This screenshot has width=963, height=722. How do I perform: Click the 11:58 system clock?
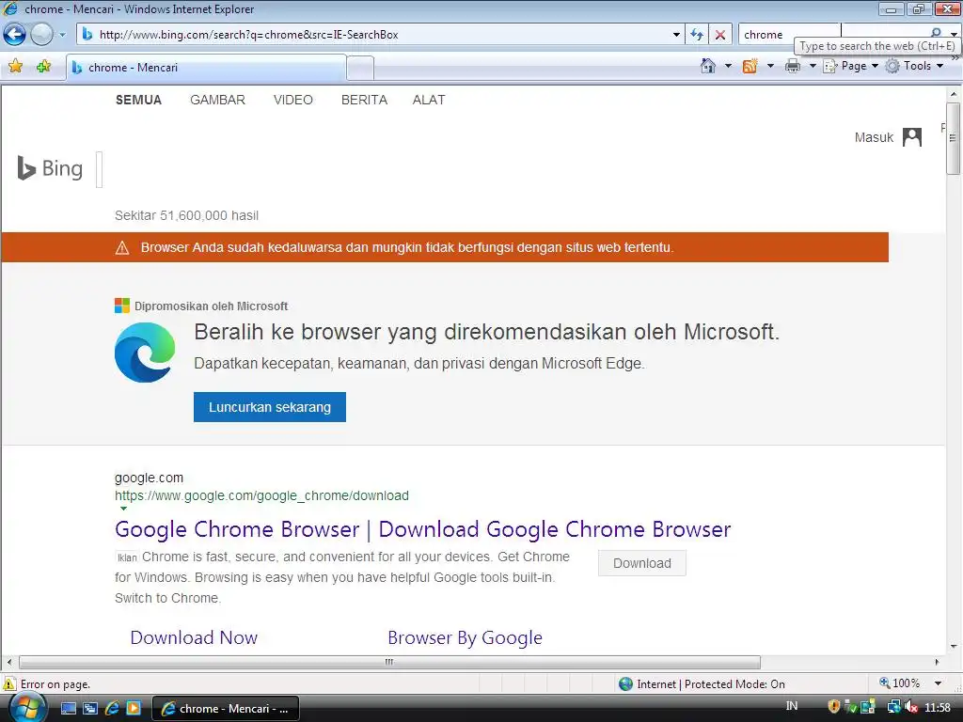938,708
